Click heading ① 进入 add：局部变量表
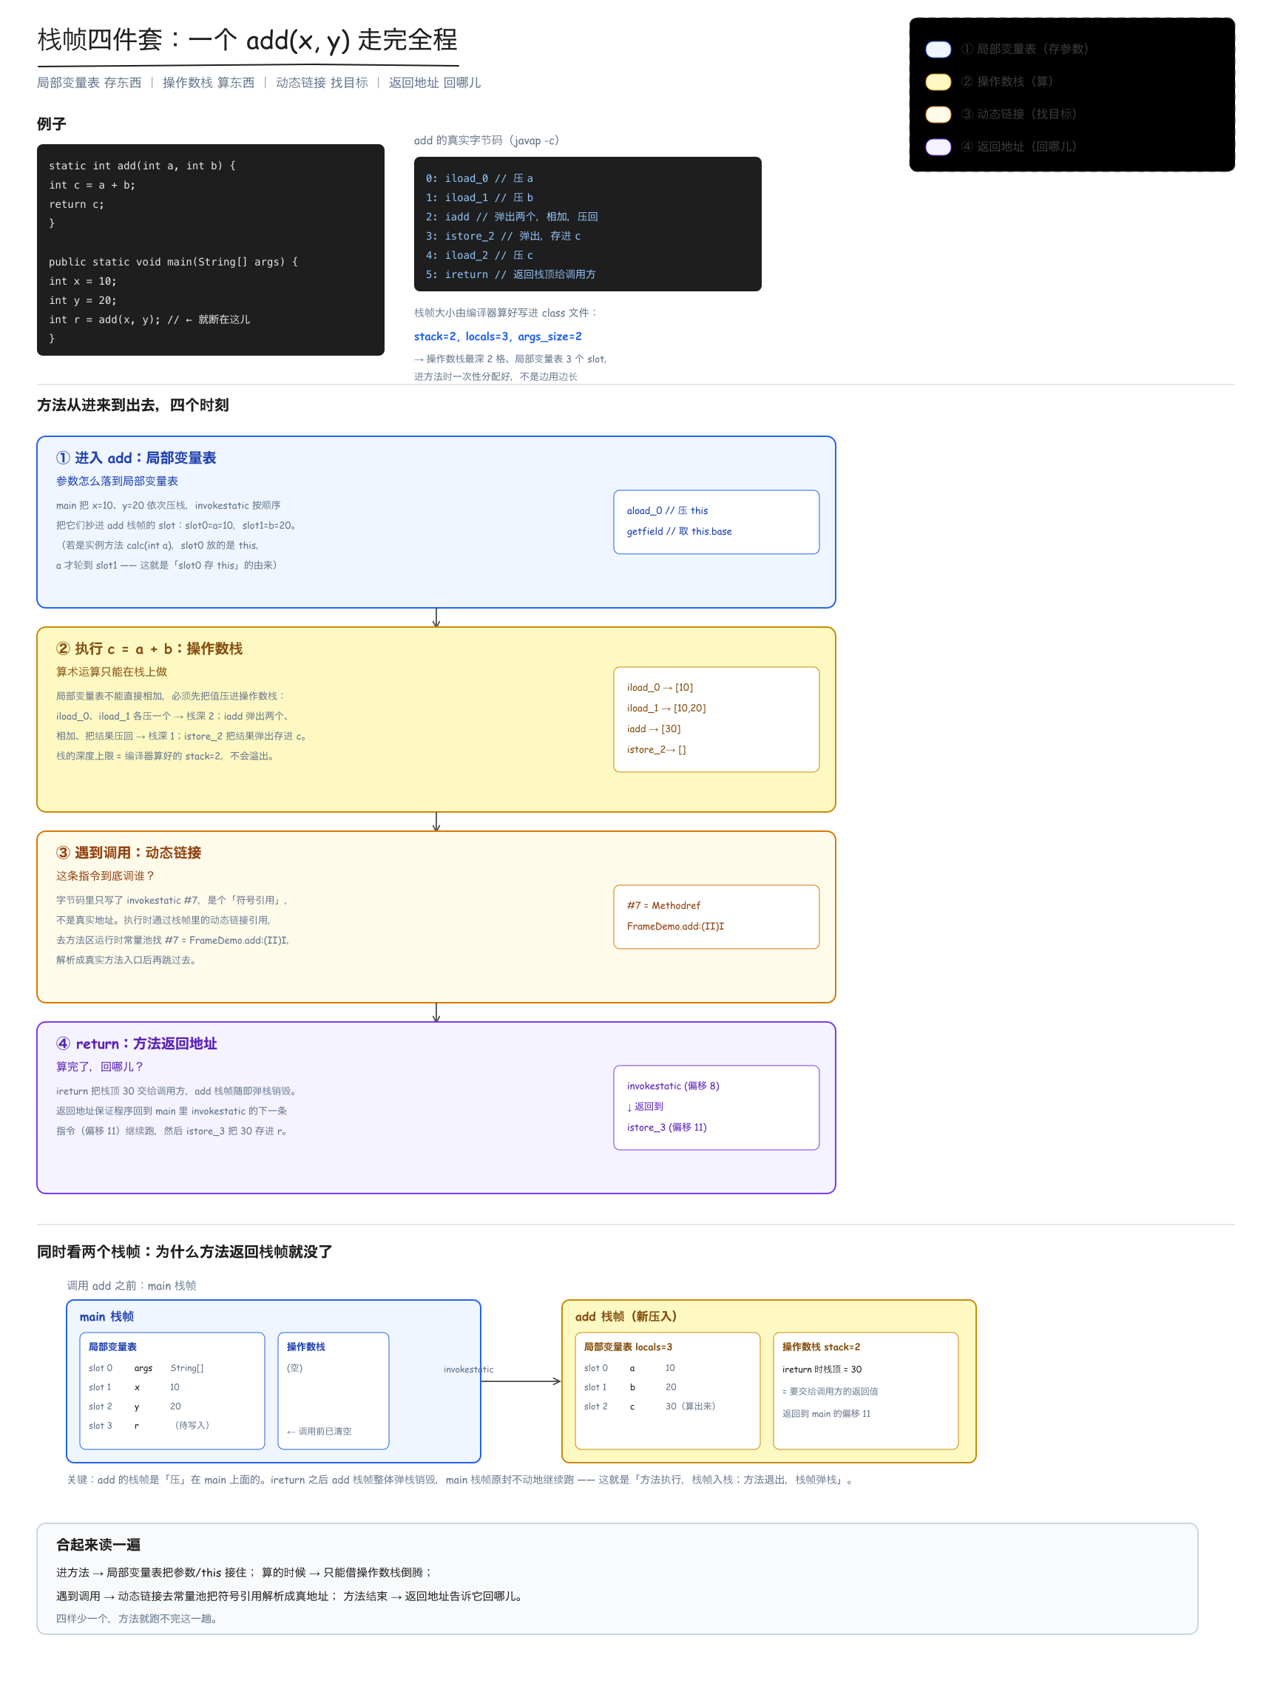 click(x=136, y=458)
